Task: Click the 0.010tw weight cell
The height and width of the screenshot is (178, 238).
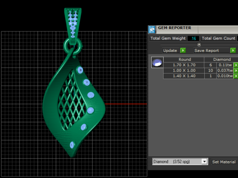Action: [x=225, y=76]
